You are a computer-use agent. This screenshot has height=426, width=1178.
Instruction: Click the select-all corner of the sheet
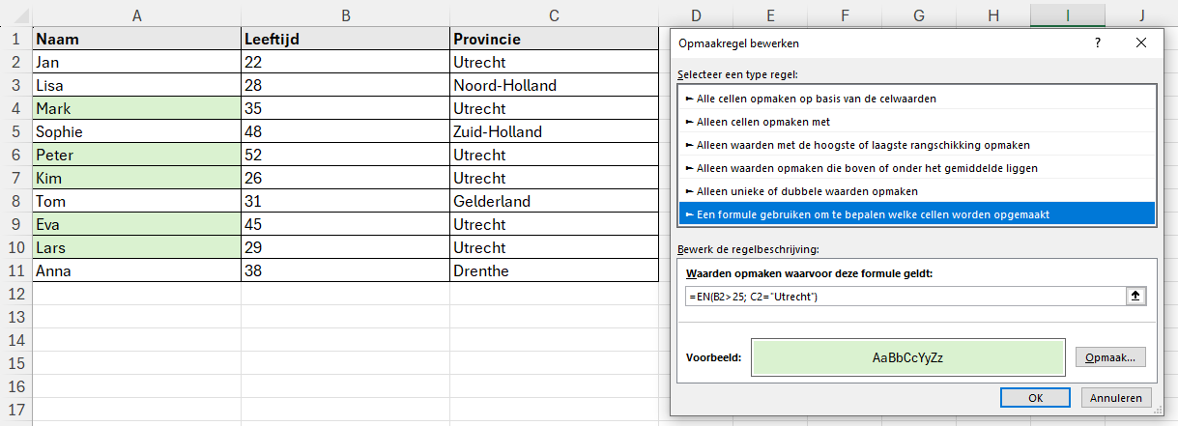(15, 14)
